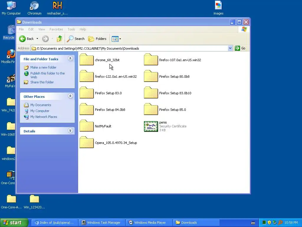The height and width of the screenshot is (227, 302).
Task: Click the on-screen keyboard taskbar icon
Action: (x=253, y=223)
